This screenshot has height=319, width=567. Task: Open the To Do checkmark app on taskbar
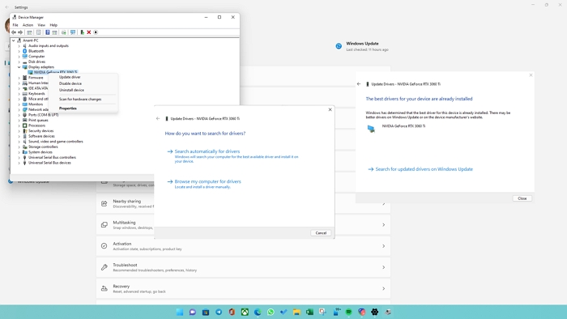283,312
